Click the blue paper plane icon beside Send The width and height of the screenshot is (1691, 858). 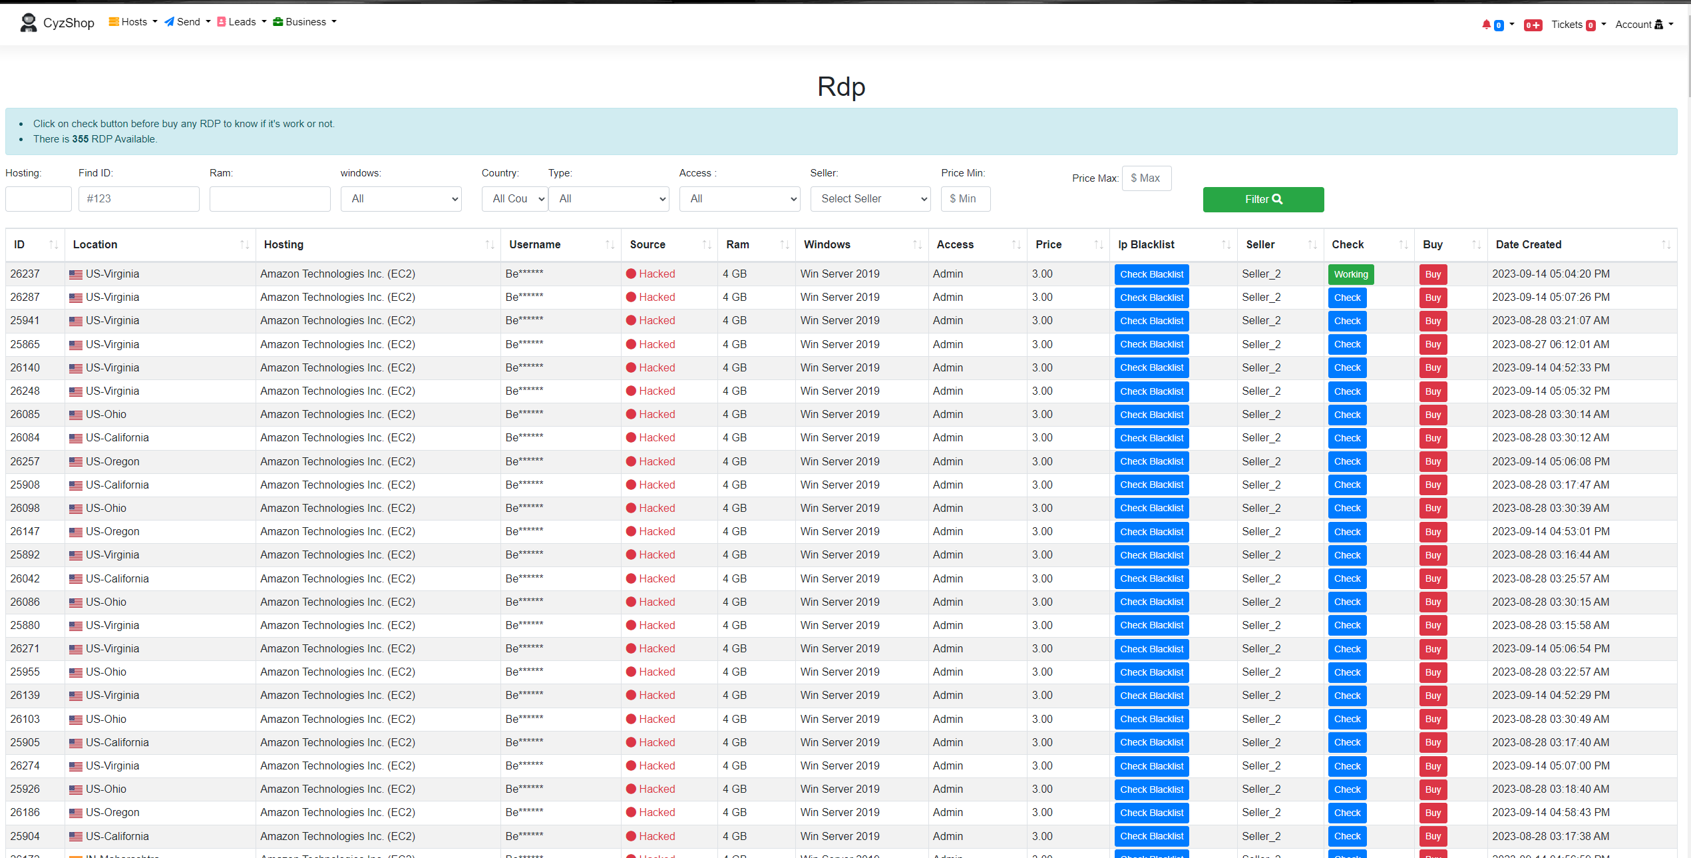click(x=168, y=21)
